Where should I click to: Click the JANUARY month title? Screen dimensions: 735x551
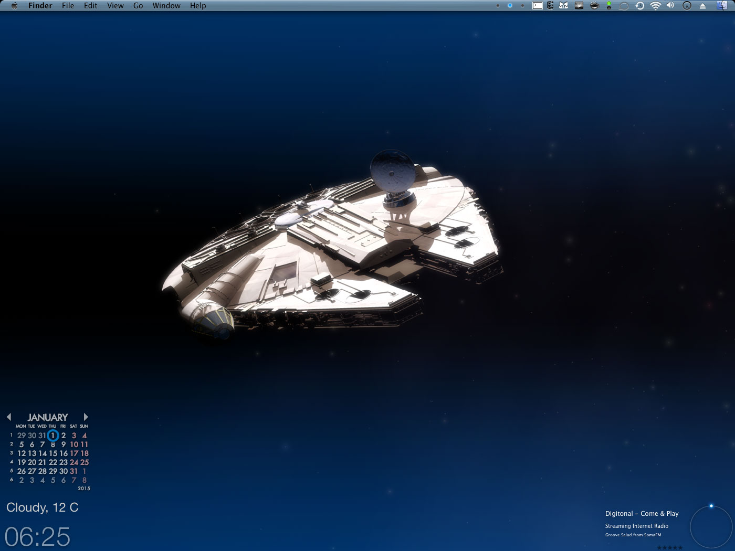click(x=48, y=417)
